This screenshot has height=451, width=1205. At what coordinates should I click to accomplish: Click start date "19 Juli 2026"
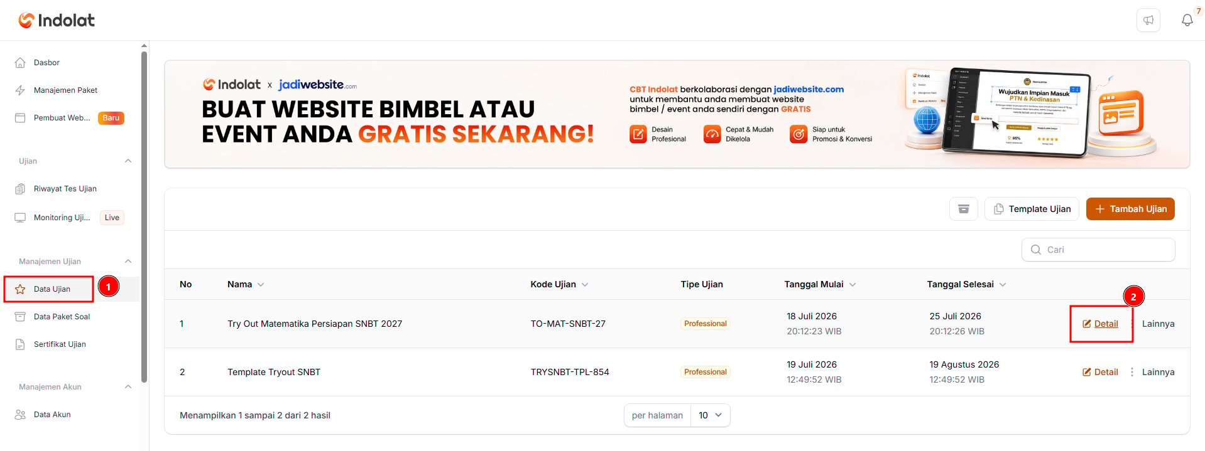point(812,364)
